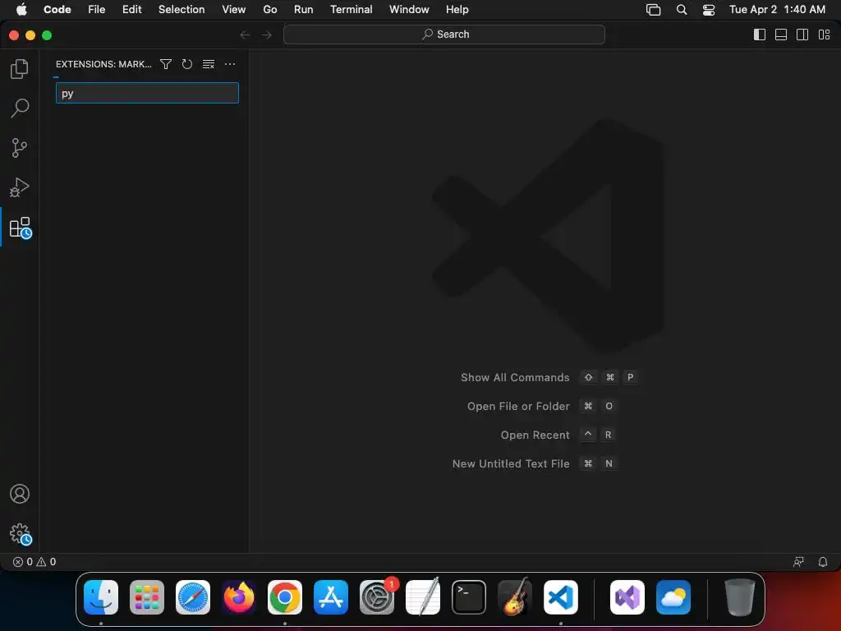This screenshot has width=841, height=631.
Task: Select the Extensions view icon
Action: [x=21, y=228]
